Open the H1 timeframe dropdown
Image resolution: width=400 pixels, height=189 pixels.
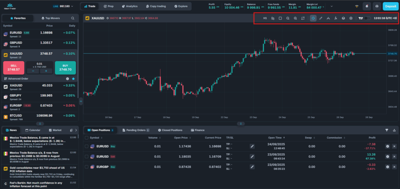click(x=265, y=18)
